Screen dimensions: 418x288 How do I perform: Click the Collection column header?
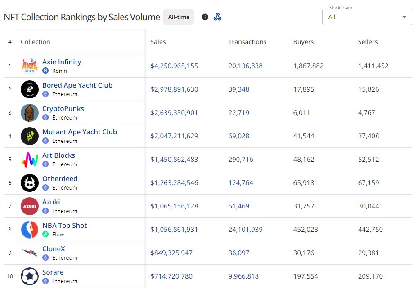[36, 42]
